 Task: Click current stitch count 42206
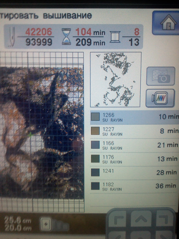(39, 32)
